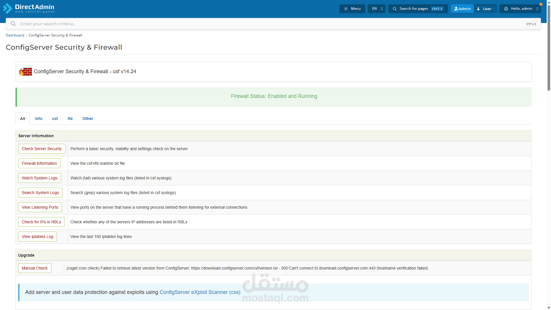The height and width of the screenshot is (310, 551).
Task: Click the DirectAdmin logo icon
Action: (8, 9)
